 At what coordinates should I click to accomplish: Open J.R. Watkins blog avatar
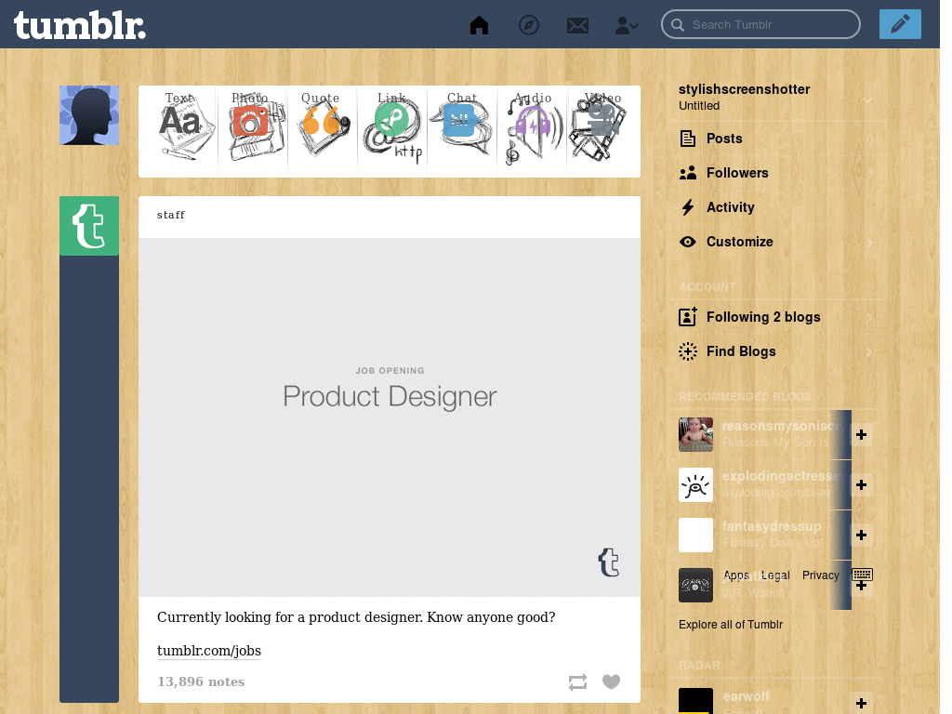coord(695,586)
